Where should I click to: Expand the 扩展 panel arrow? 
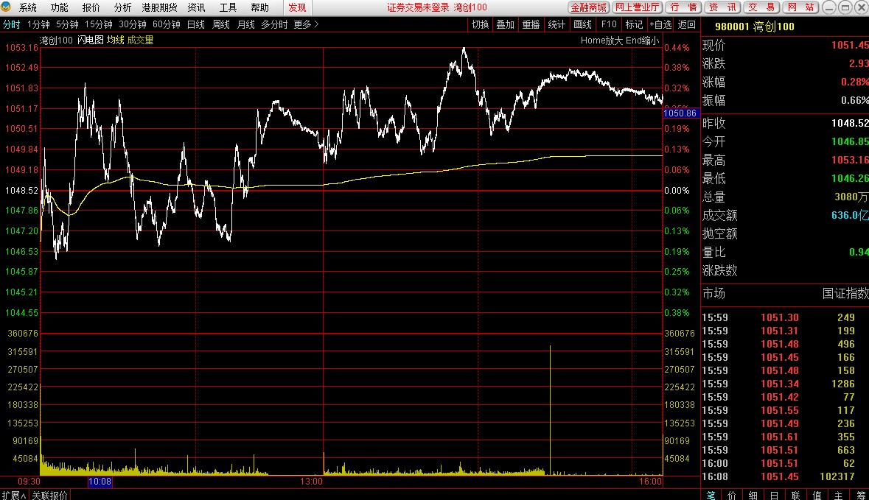(x=14, y=495)
